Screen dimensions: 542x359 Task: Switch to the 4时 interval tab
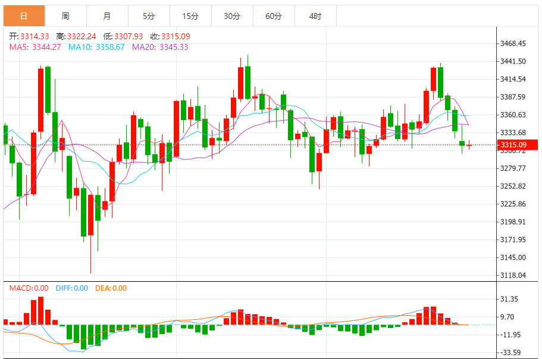315,16
